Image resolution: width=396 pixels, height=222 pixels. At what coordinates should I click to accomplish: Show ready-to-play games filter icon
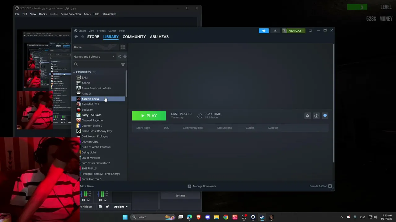(125, 56)
